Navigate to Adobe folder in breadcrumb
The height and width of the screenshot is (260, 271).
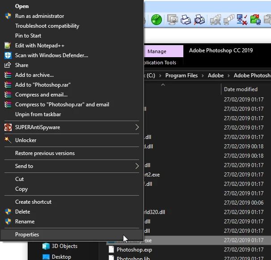(x=216, y=75)
